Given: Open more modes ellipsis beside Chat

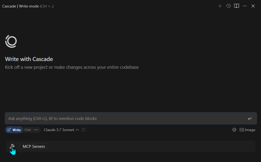Looking at the screenshot, I should coord(36,130).
